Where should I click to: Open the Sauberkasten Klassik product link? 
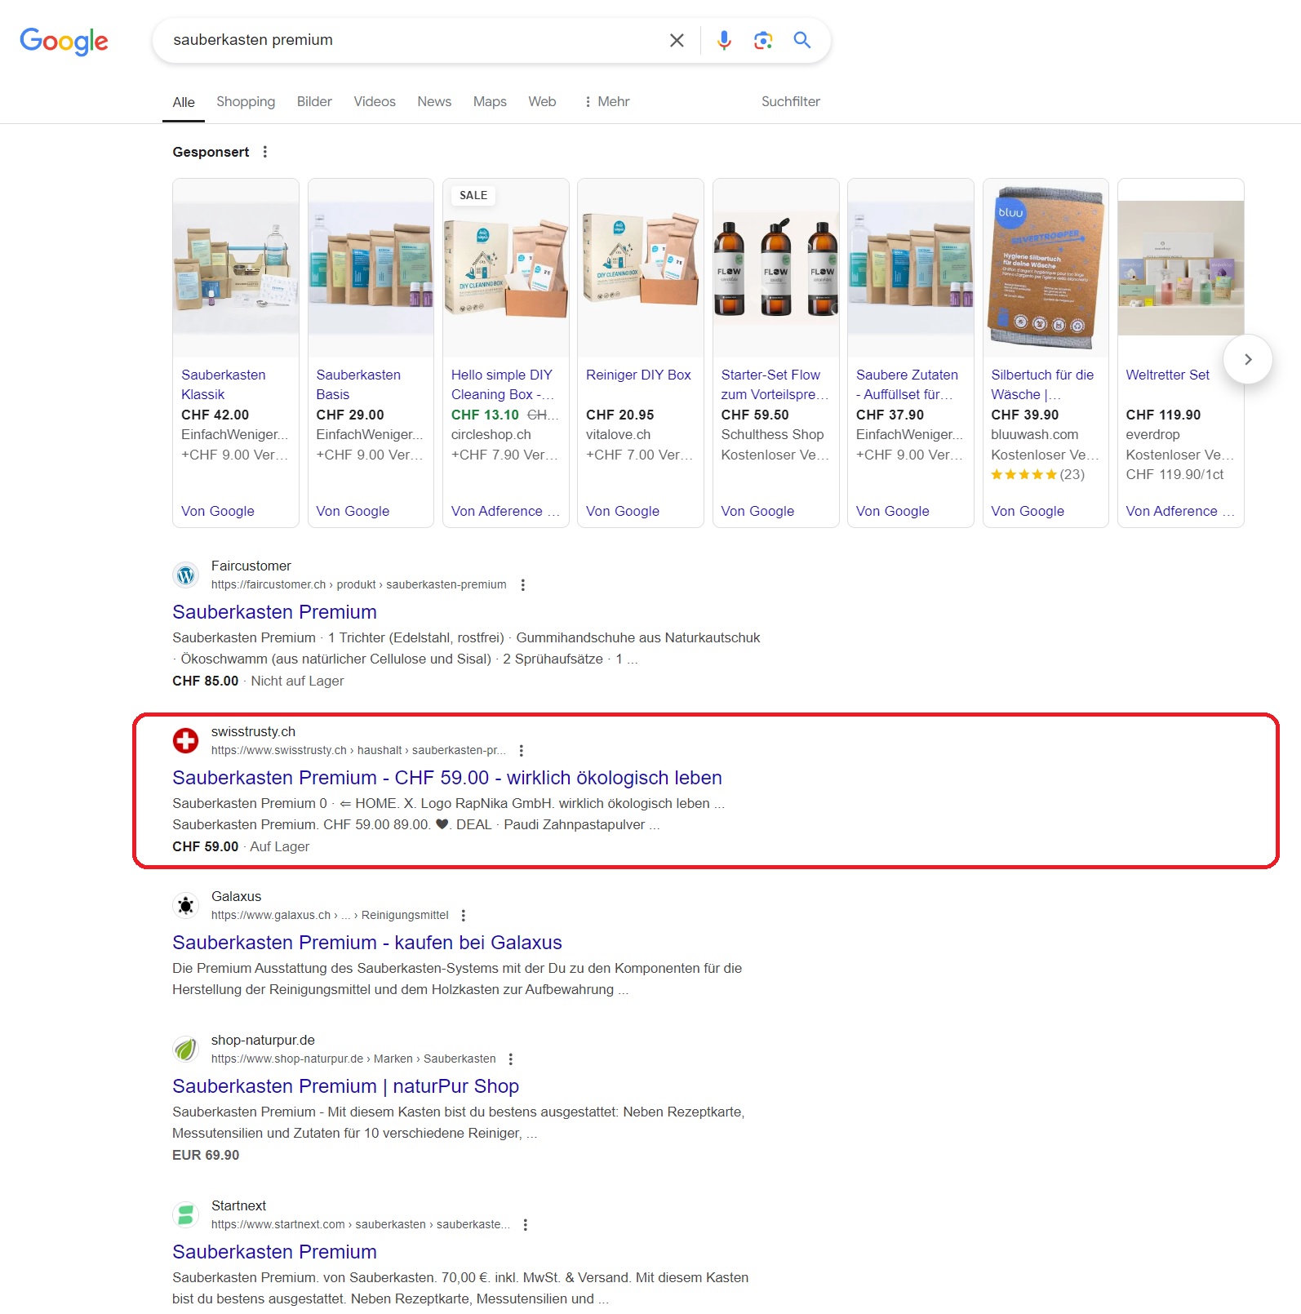[224, 384]
